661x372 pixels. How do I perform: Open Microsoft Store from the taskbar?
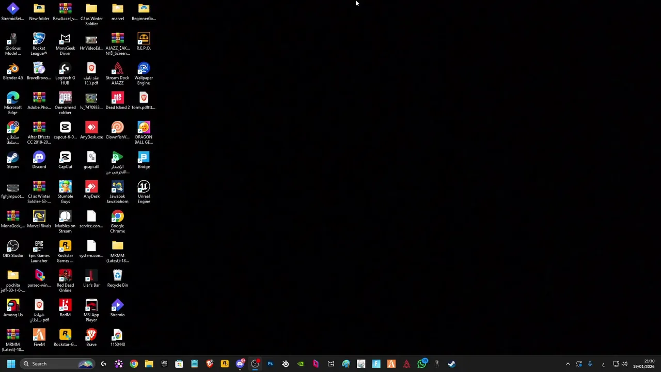[x=179, y=364]
